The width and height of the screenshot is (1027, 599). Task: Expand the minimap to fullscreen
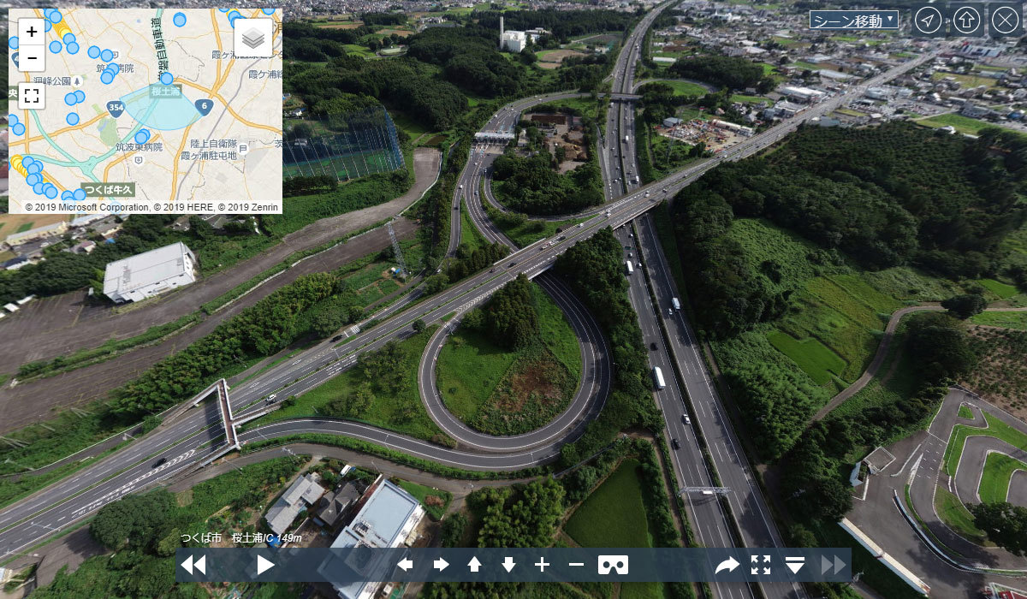(32, 95)
